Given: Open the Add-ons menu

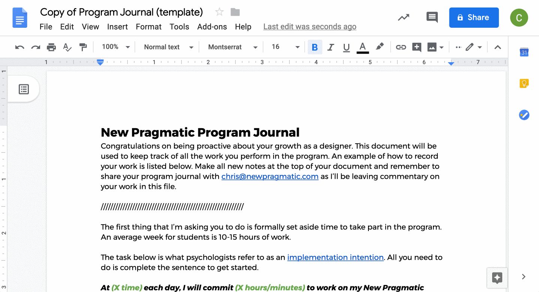Looking at the screenshot, I should point(212,27).
